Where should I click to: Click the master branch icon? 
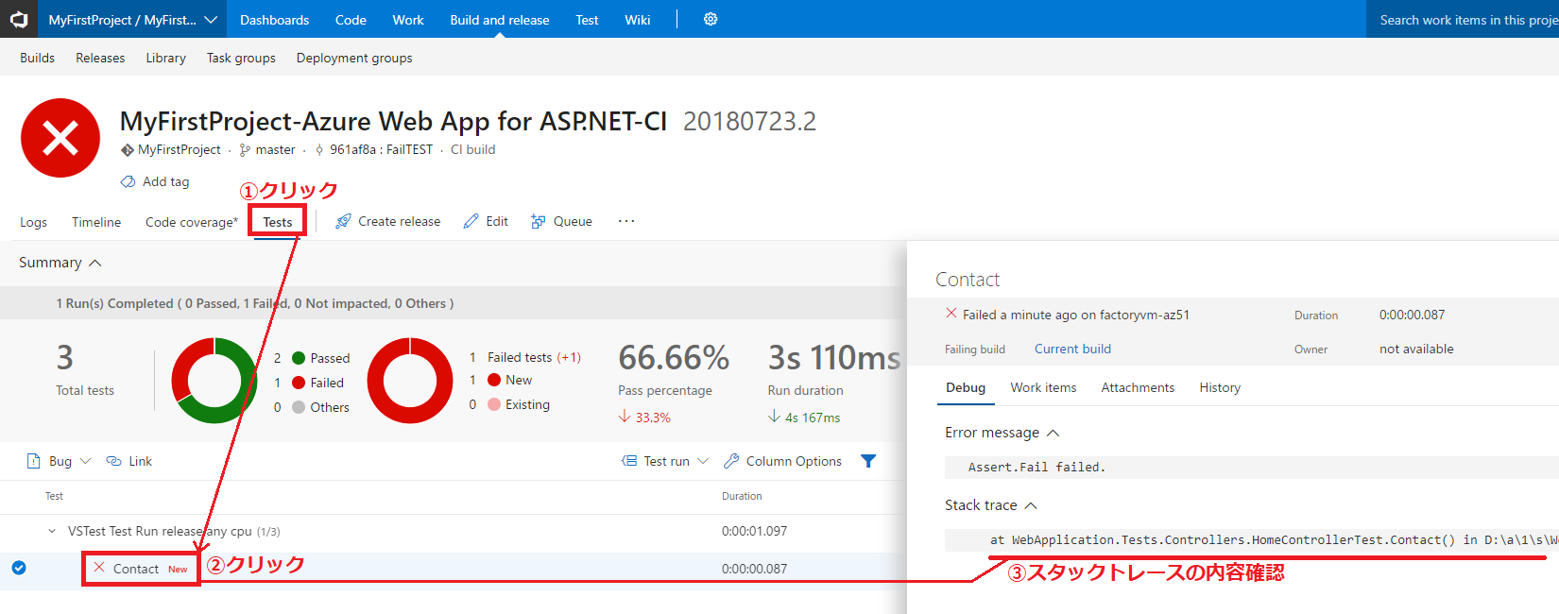245,149
